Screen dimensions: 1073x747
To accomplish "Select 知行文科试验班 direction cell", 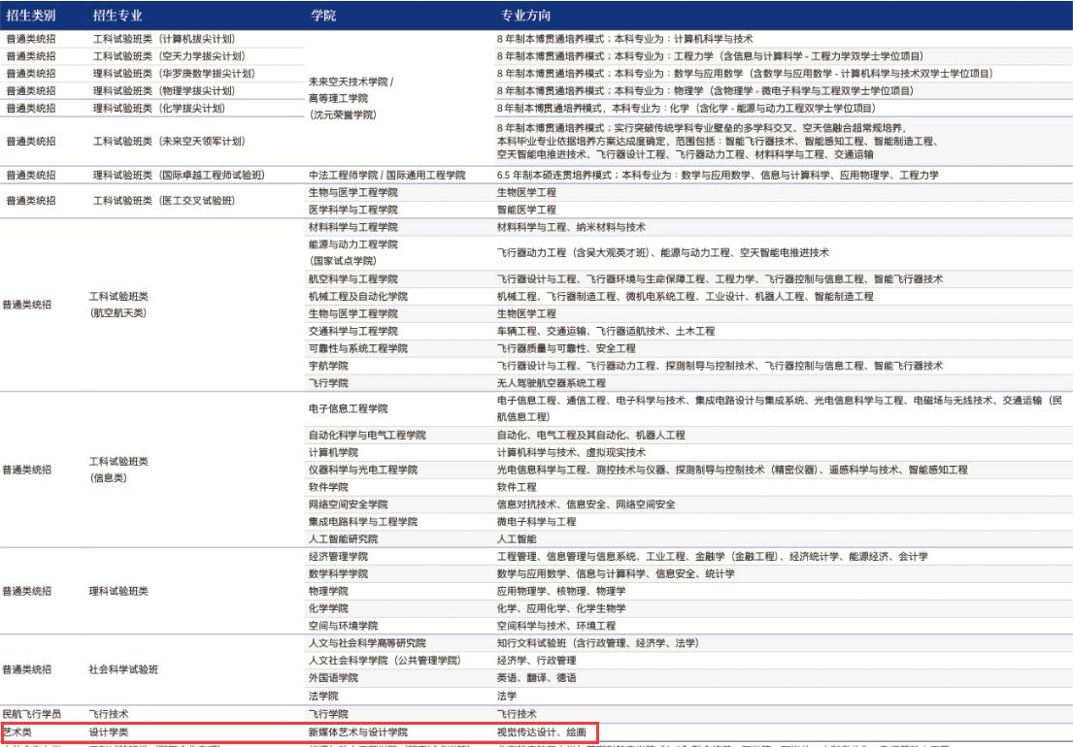I will (597, 642).
